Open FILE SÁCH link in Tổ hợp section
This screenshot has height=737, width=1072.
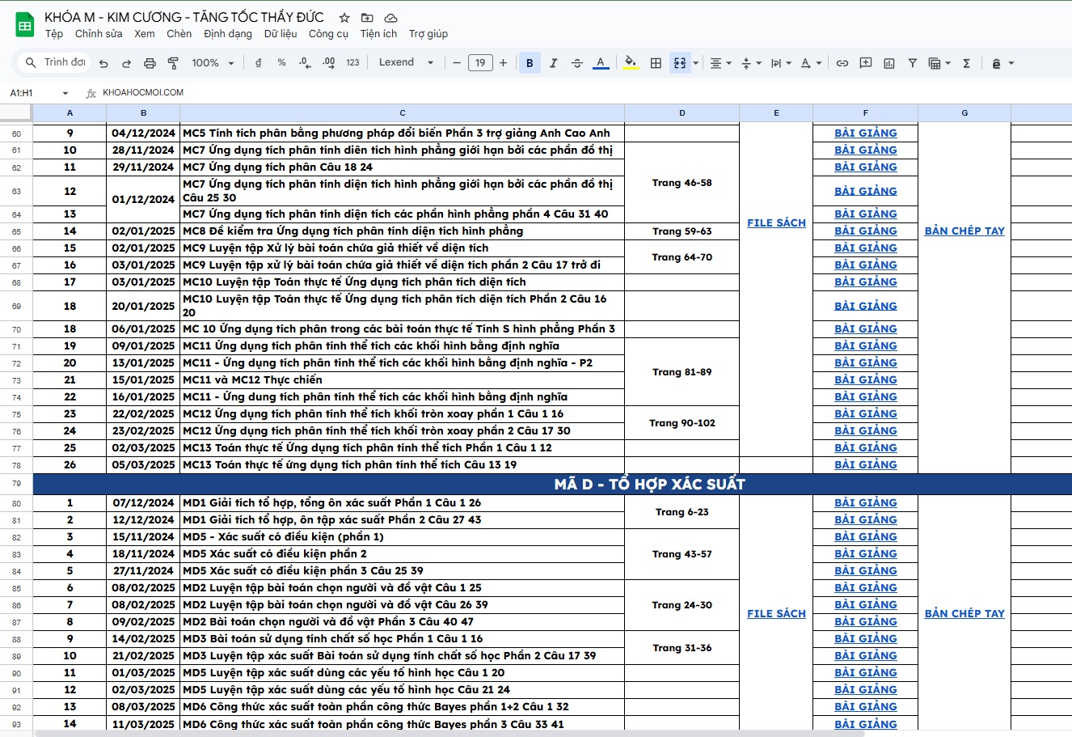tap(776, 613)
